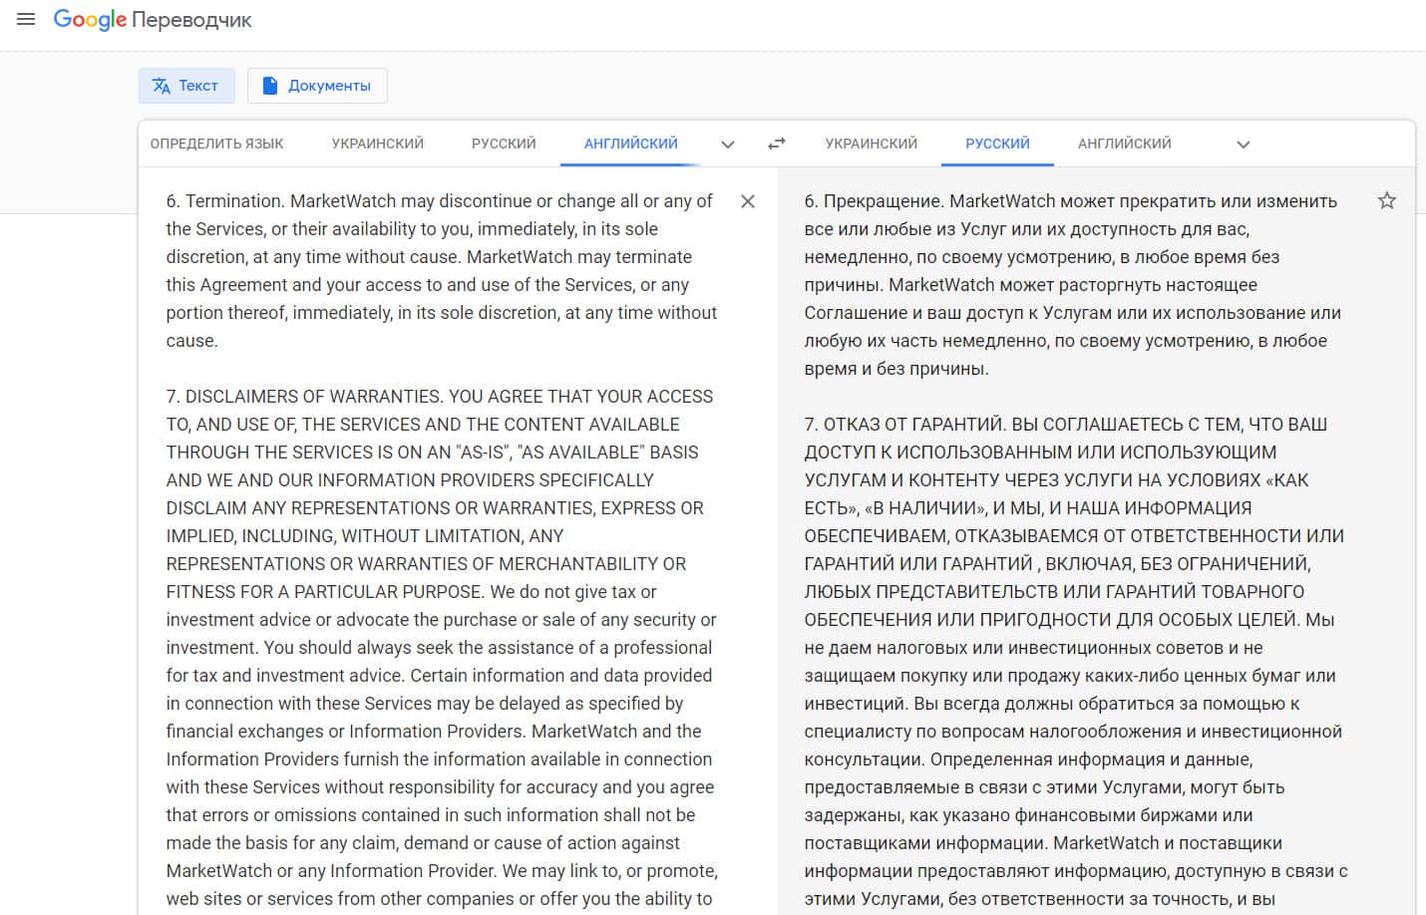Choose УКРАИНСКИЙ as source language
The image size is (1426, 915).
(378, 144)
